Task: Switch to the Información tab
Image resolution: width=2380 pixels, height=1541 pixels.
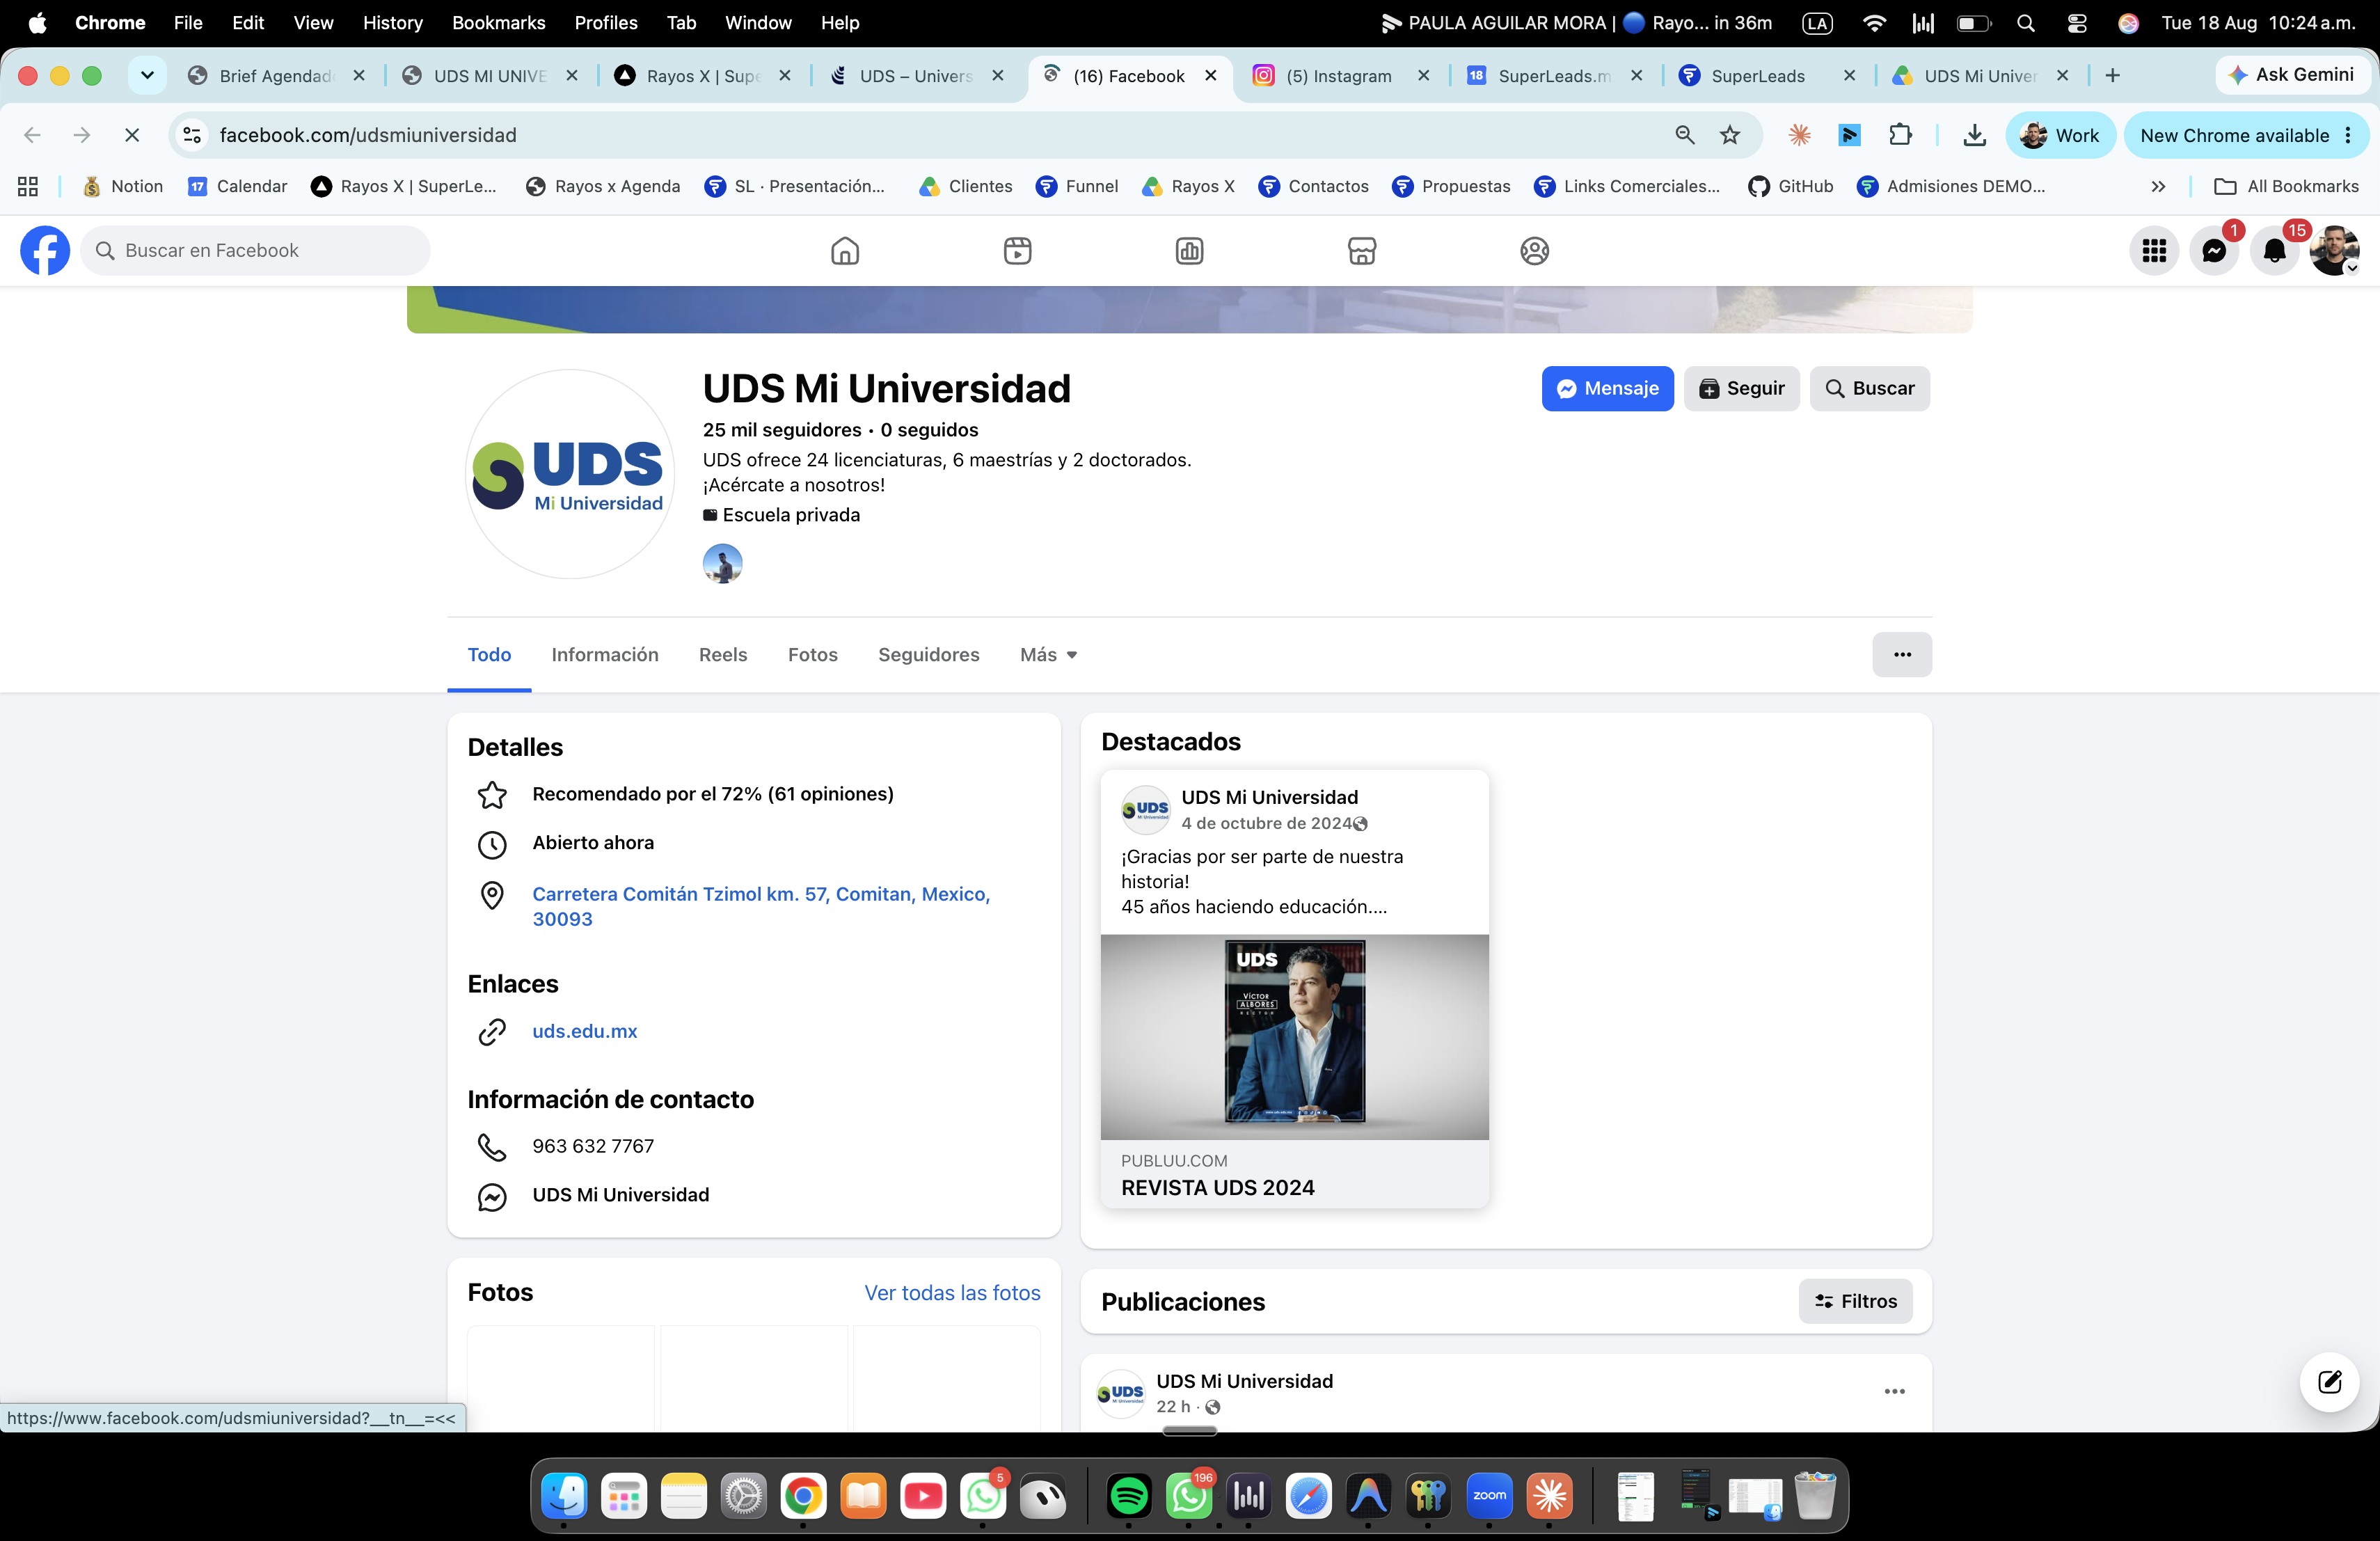Action: (605, 655)
